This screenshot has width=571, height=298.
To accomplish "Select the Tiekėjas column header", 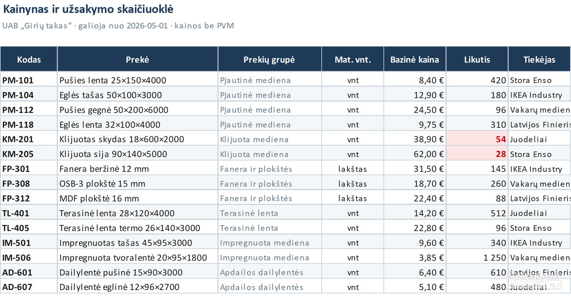I will (x=540, y=59).
